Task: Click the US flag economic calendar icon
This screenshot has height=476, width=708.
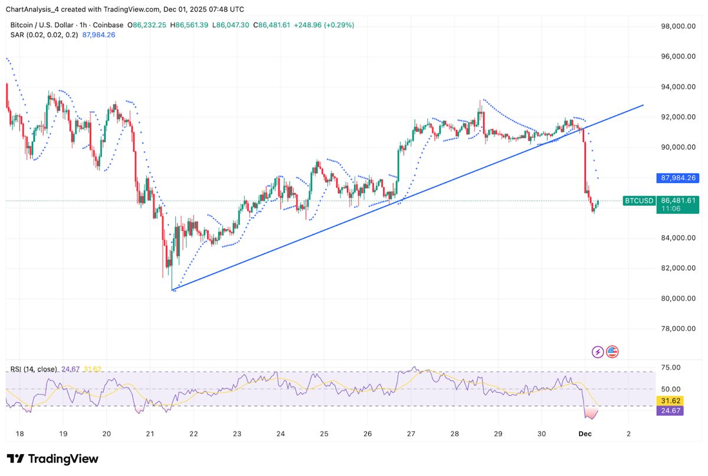Action: [x=612, y=351]
